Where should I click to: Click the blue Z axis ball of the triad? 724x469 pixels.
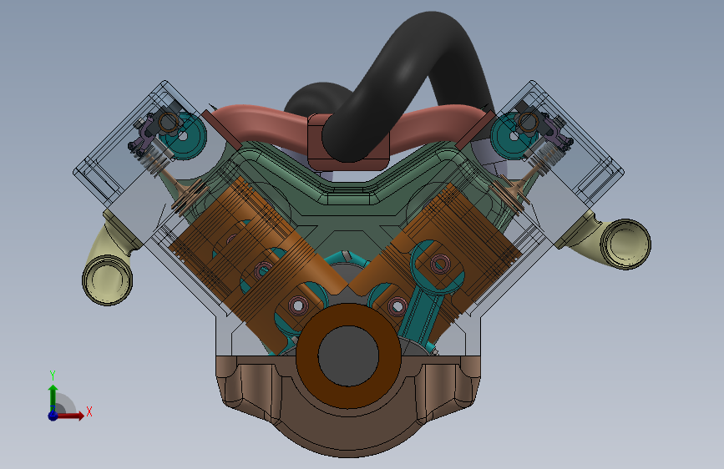[x=53, y=416]
